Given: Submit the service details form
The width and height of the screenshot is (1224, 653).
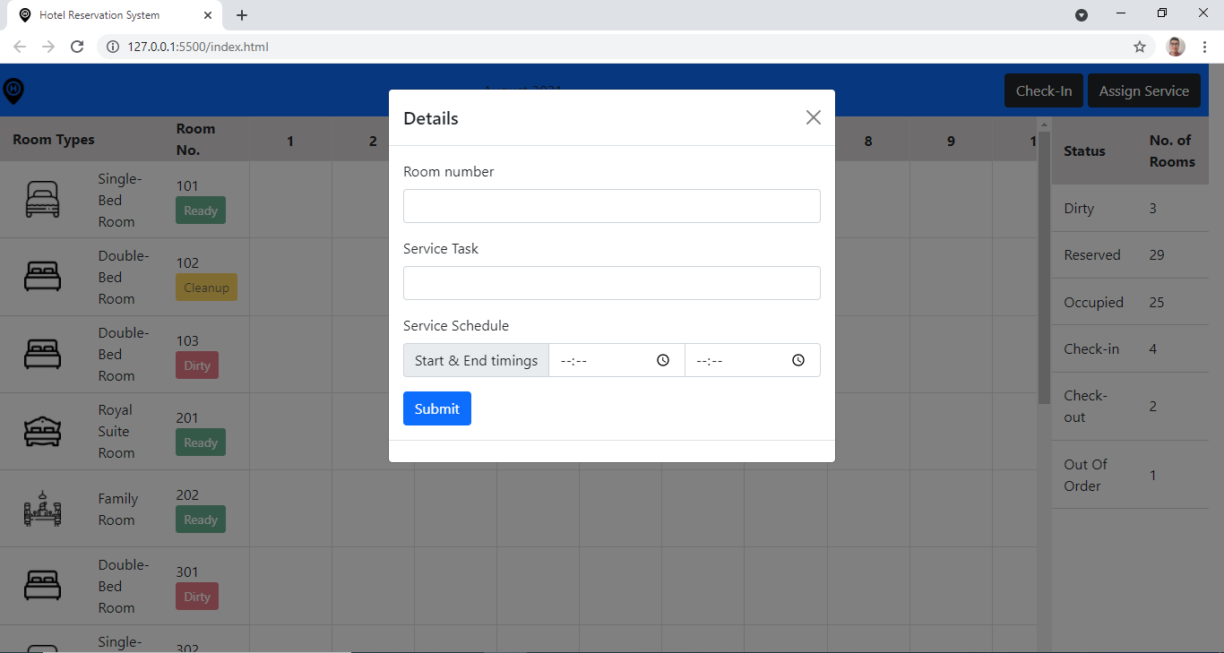Looking at the screenshot, I should pos(436,408).
